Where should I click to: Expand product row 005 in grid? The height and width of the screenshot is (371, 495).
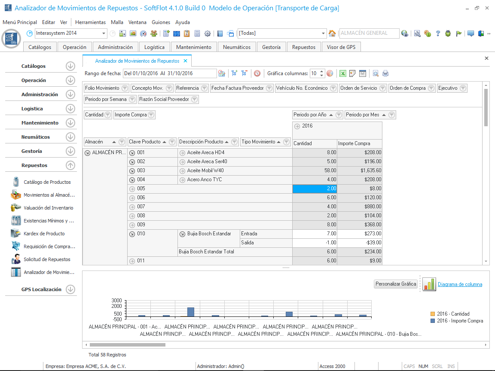click(132, 189)
